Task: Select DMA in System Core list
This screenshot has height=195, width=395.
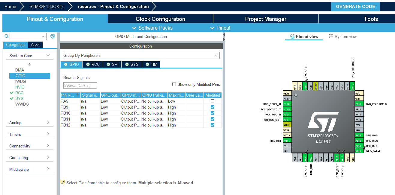Action: point(20,70)
